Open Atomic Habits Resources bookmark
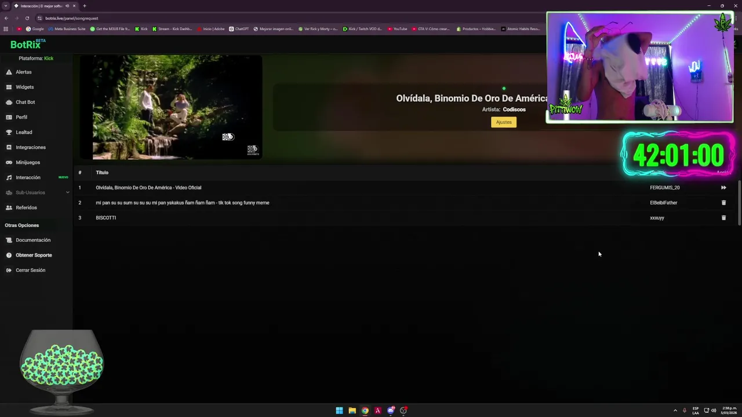This screenshot has height=417, width=742. click(x=521, y=29)
